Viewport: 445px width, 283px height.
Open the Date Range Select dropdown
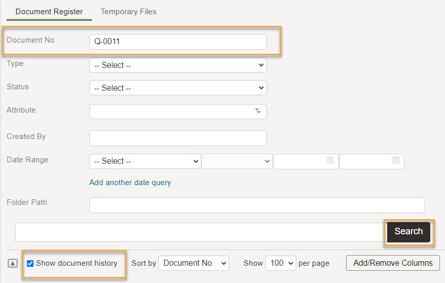[145, 161]
